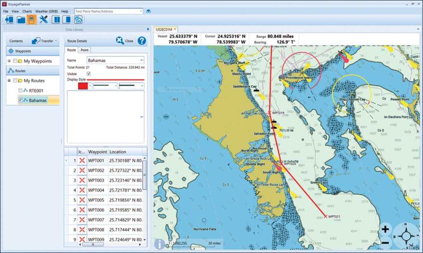
Task: Switch to the Route tab
Action: [x=71, y=50]
